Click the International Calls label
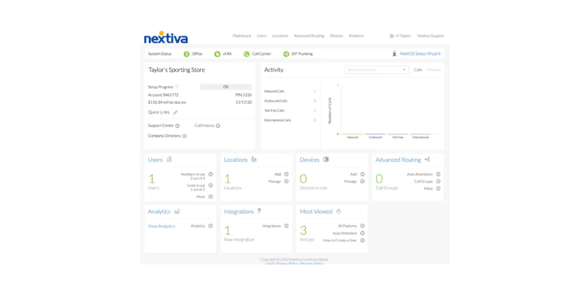Screen dimensions: 585x286 pos(278,120)
